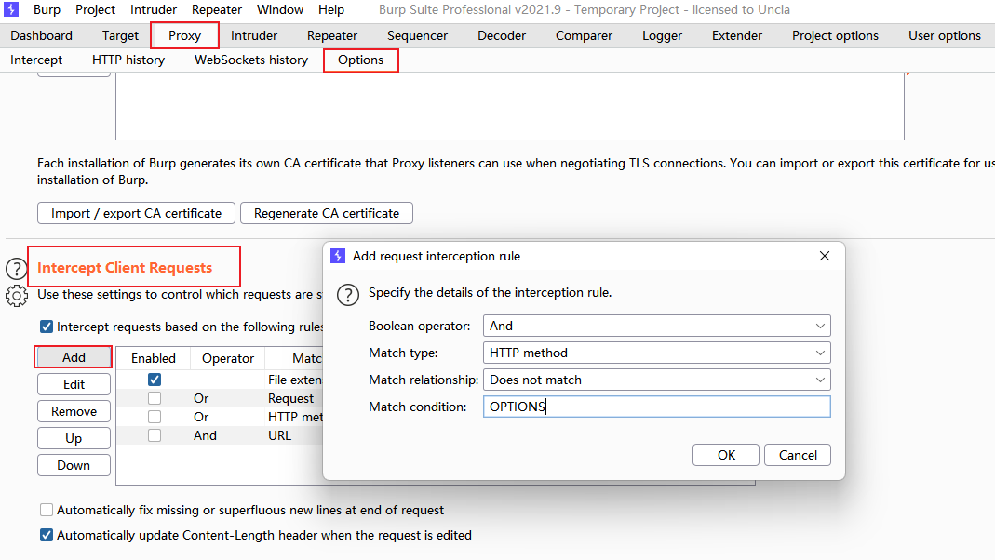Click Import / export CA certificate button

pos(137,213)
